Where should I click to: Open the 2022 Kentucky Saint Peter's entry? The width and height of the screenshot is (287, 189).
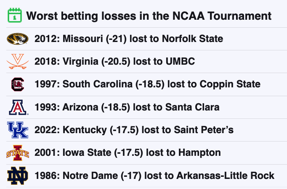click(x=146, y=130)
